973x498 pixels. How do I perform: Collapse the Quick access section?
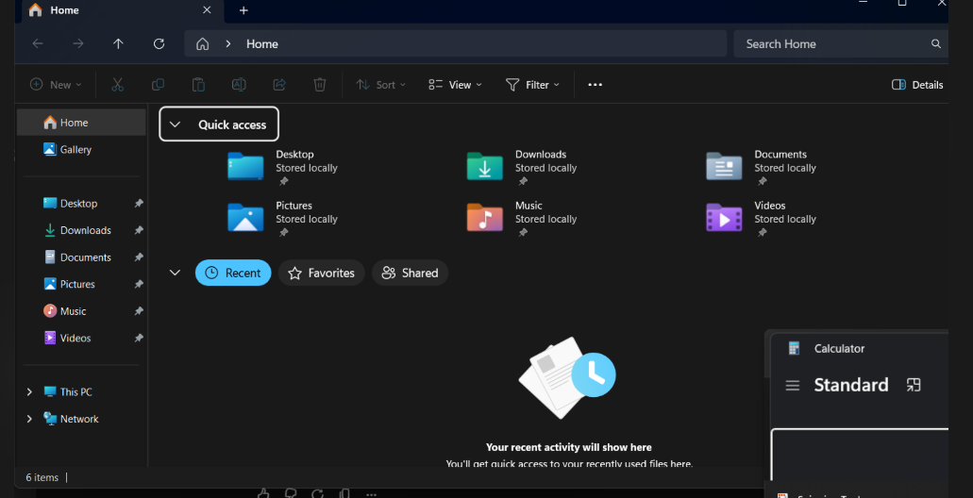coord(175,124)
